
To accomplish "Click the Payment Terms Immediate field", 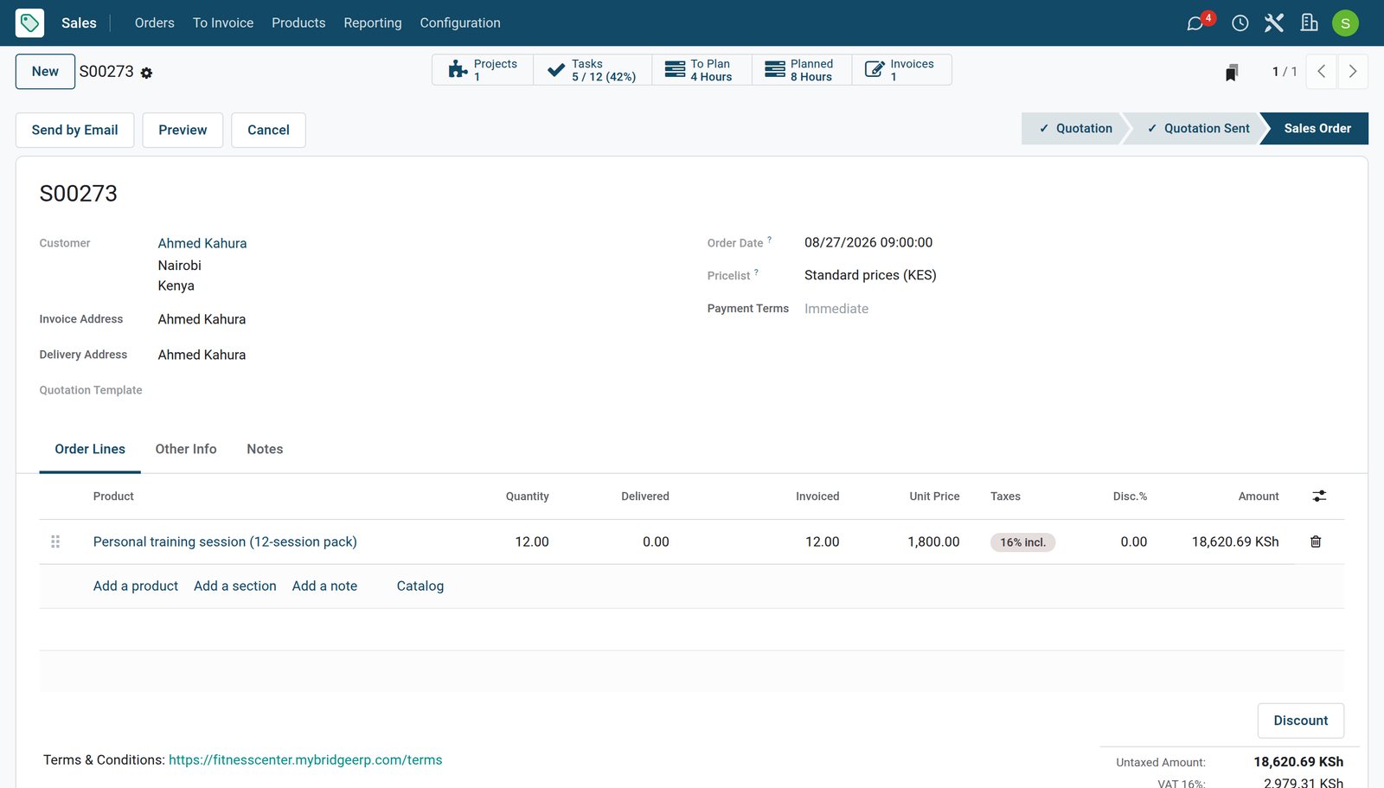I will point(836,309).
